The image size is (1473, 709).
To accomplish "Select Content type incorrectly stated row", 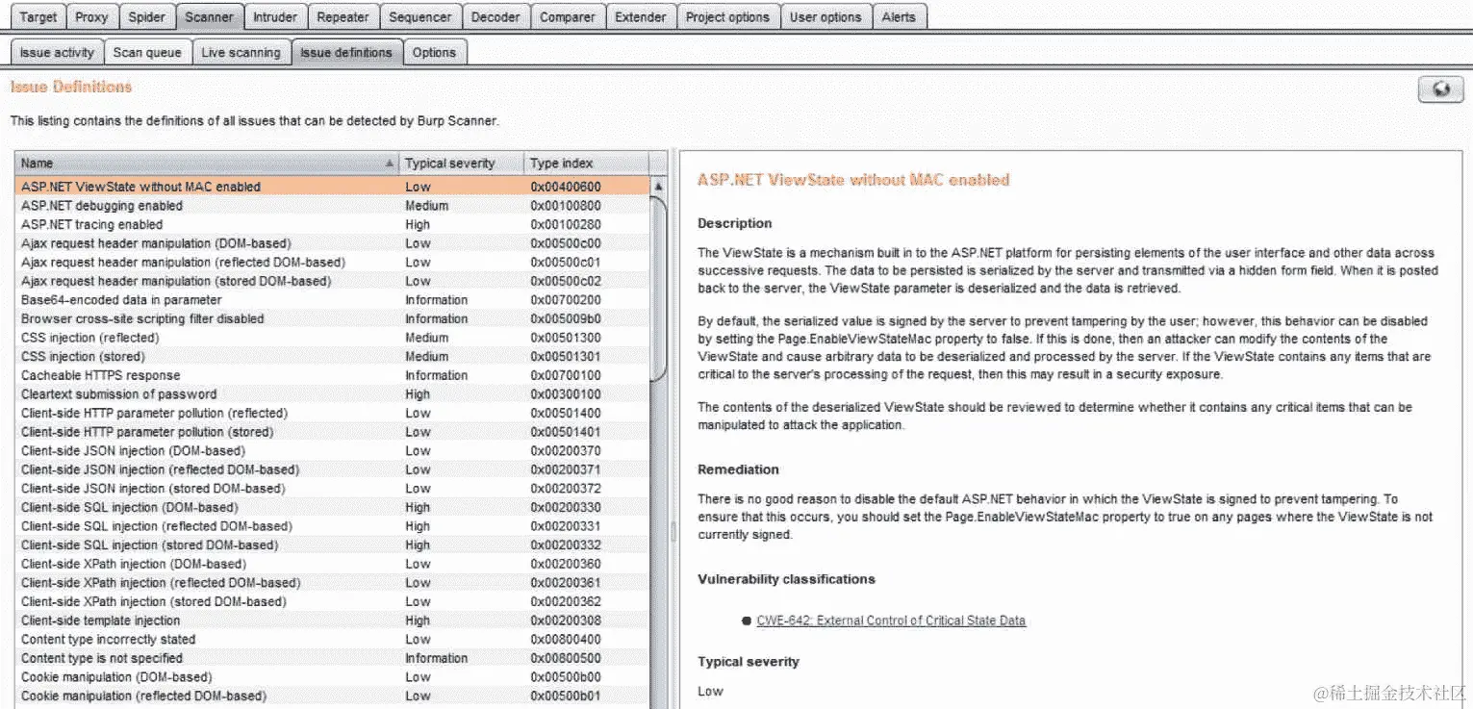I will tap(333, 639).
